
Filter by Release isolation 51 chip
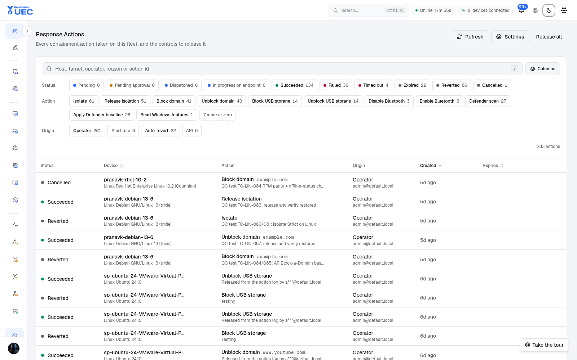click(x=125, y=101)
